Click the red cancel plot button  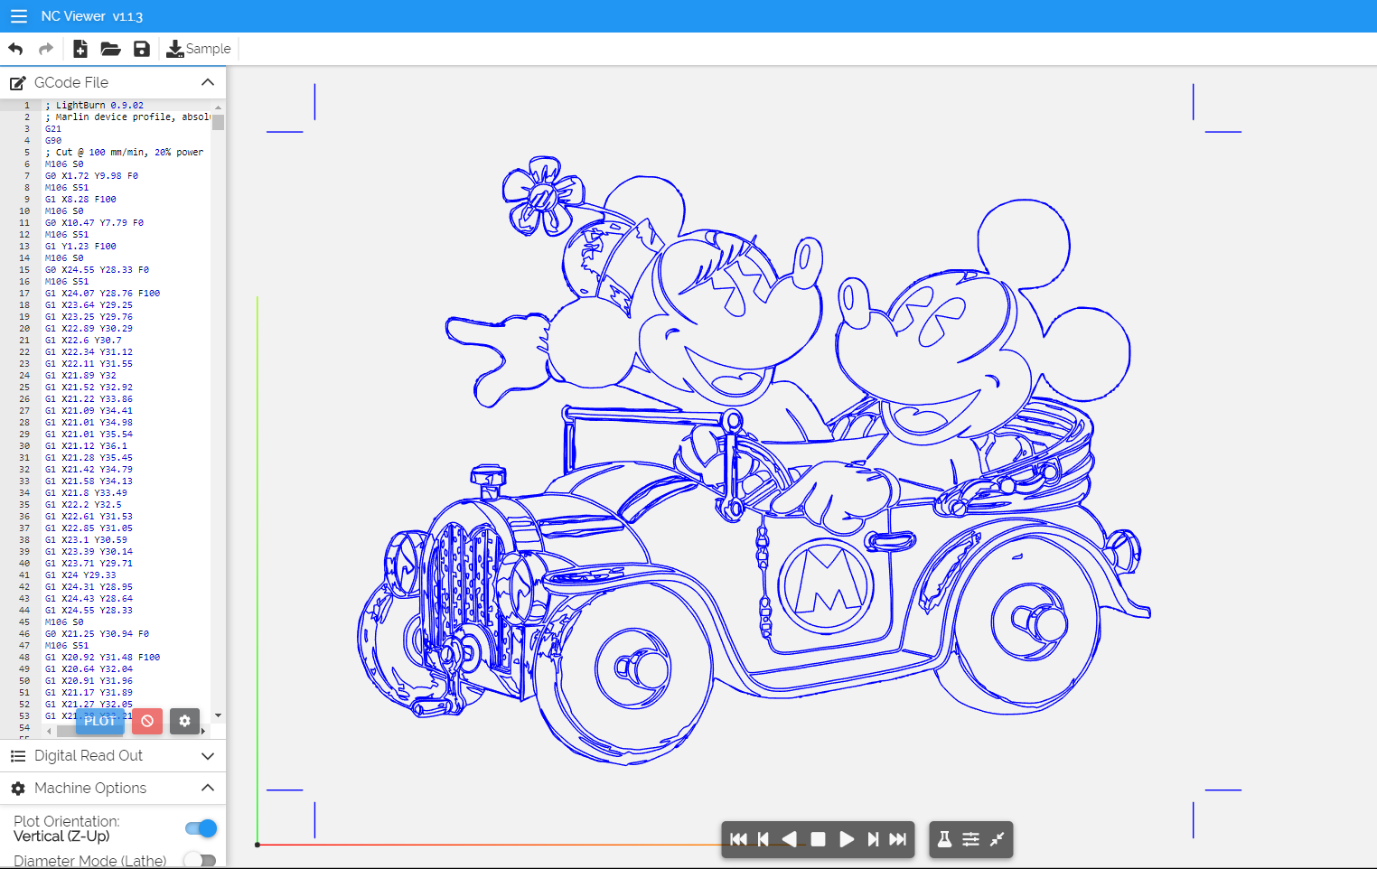click(x=147, y=721)
